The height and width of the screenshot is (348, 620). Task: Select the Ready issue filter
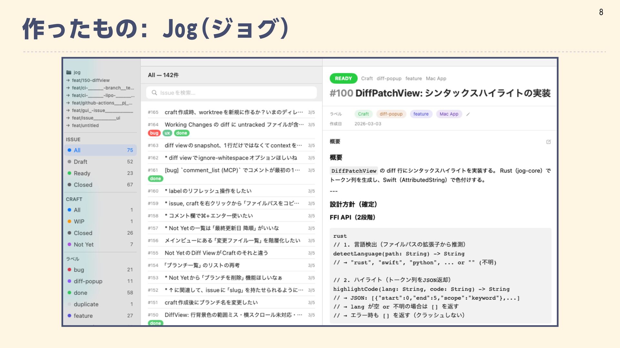tap(82, 173)
